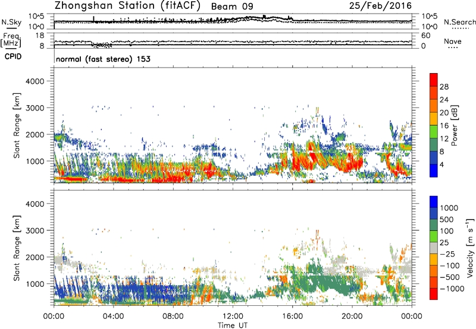The height and width of the screenshot is (329, 476).
Task: Click the 16 value on the power colorbar
Action: (444, 126)
